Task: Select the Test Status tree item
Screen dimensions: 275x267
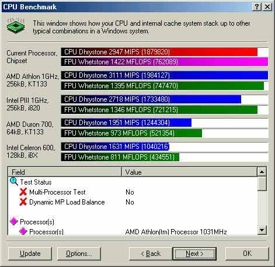Action: (x=36, y=182)
